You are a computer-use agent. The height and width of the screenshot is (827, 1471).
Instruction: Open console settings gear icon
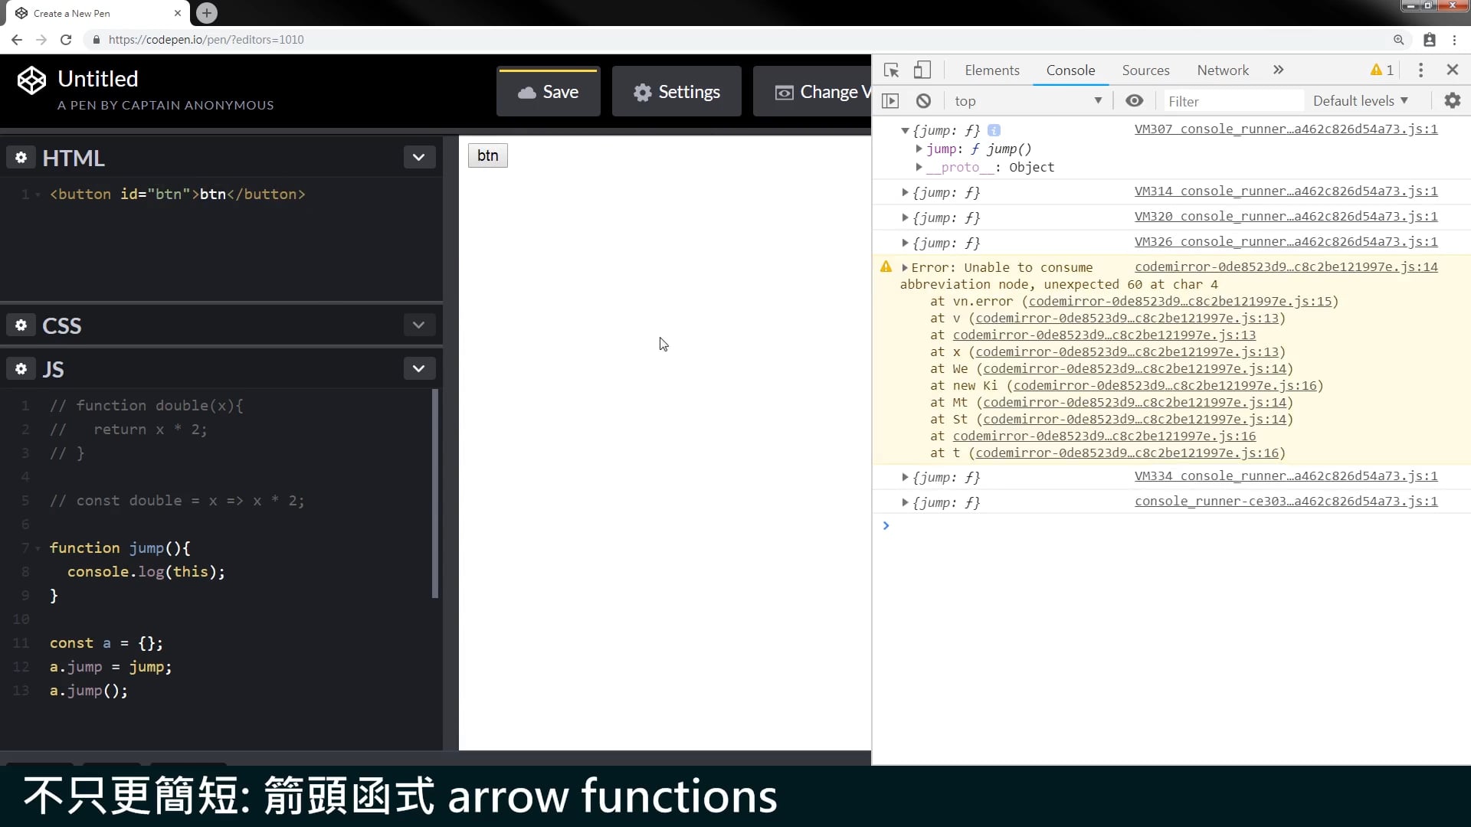pyautogui.click(x=1452, y=100)
